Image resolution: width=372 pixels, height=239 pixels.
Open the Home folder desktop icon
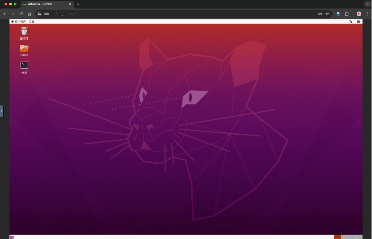[24, 48]
